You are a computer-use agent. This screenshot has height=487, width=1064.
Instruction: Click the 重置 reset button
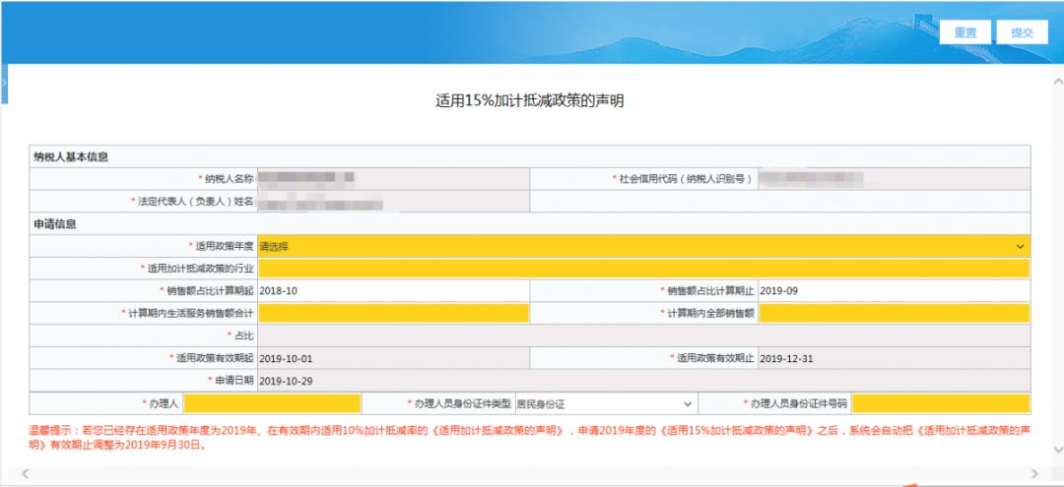(x=964, y=32)
